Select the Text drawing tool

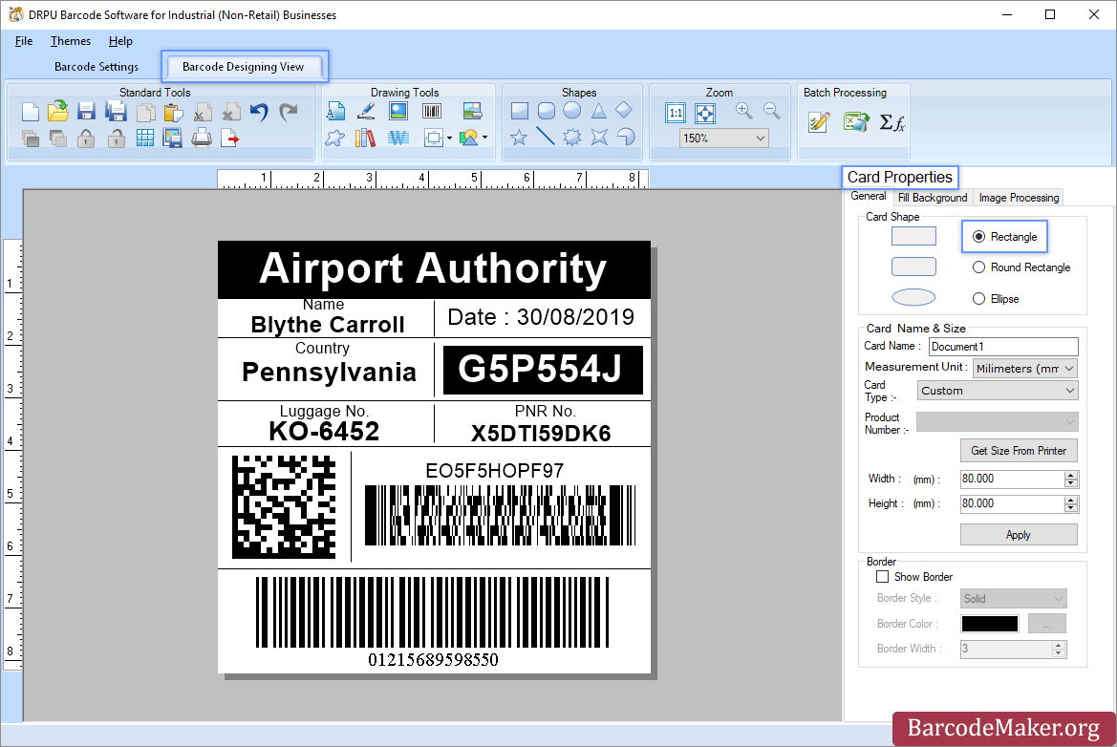click(335, 111)
